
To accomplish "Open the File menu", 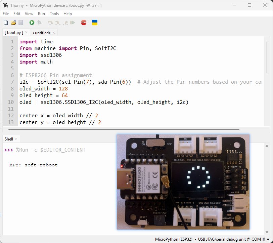I will (6, 14).
